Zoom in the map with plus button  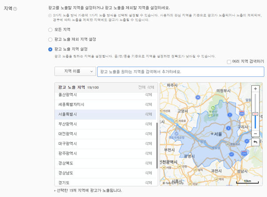(255, 89)
